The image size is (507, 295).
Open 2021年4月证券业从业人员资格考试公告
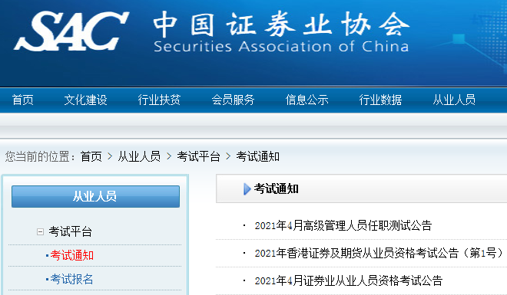click(349, 280)
